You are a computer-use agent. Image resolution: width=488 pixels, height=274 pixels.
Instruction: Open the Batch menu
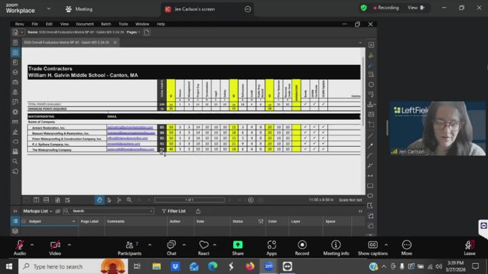pos(106,24)
